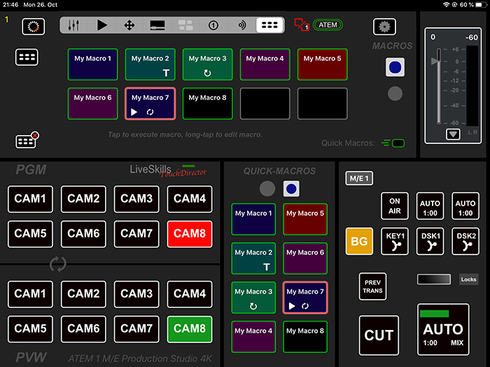
Task: Click the settings gear icon
Action: (384, 27)
